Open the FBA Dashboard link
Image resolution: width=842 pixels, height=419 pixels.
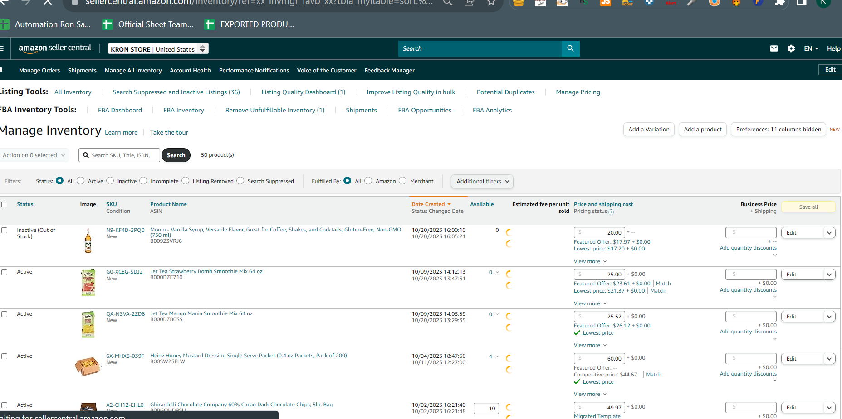[120, 110]
